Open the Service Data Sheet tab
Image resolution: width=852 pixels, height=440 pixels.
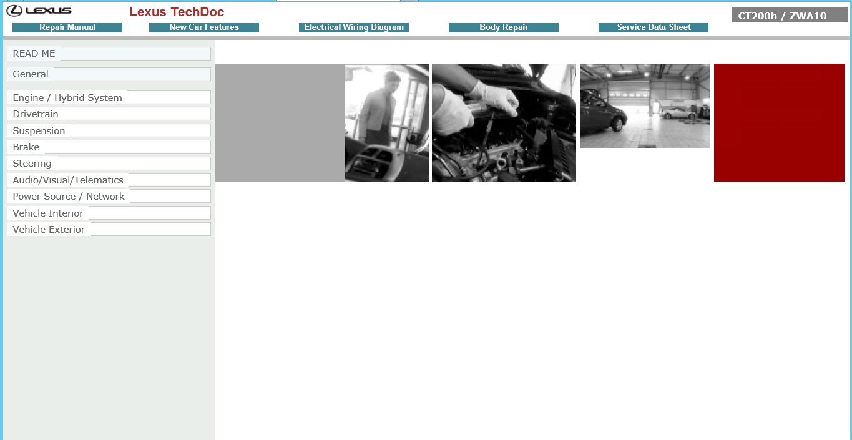pos(654,27)
